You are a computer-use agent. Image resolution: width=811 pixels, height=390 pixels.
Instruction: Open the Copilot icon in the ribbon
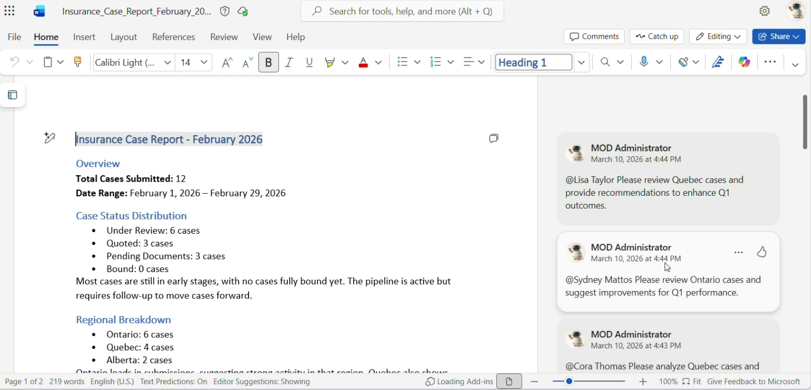click(x=745, y=62)
